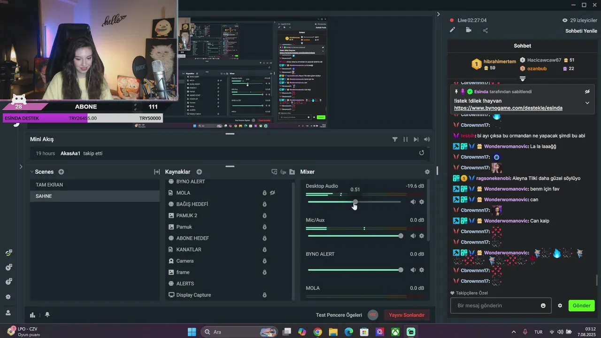Open the emoji picker in chat input
Screen dimensions: 601x338
click(543, 306)
